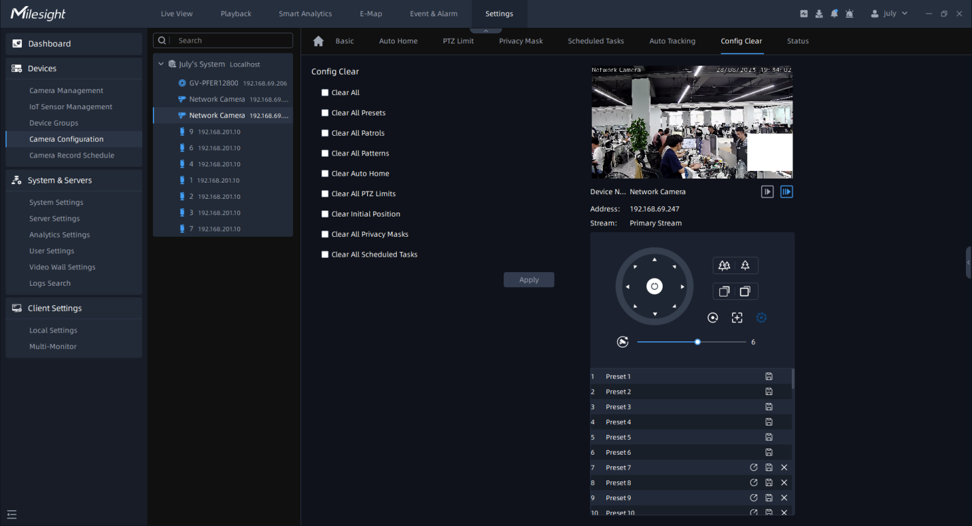Open Logs Search in the sidebar
The height and width of the screenshot is (526, 972).
pos(50,284)
